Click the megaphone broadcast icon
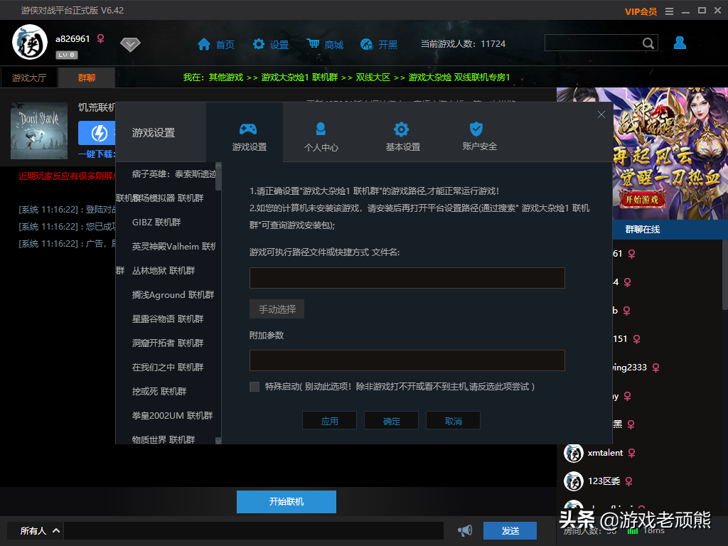The image size is (728, 546). click(465, 530)
